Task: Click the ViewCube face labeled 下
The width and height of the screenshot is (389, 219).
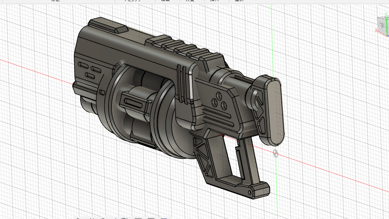Action: tap(382, 25)
